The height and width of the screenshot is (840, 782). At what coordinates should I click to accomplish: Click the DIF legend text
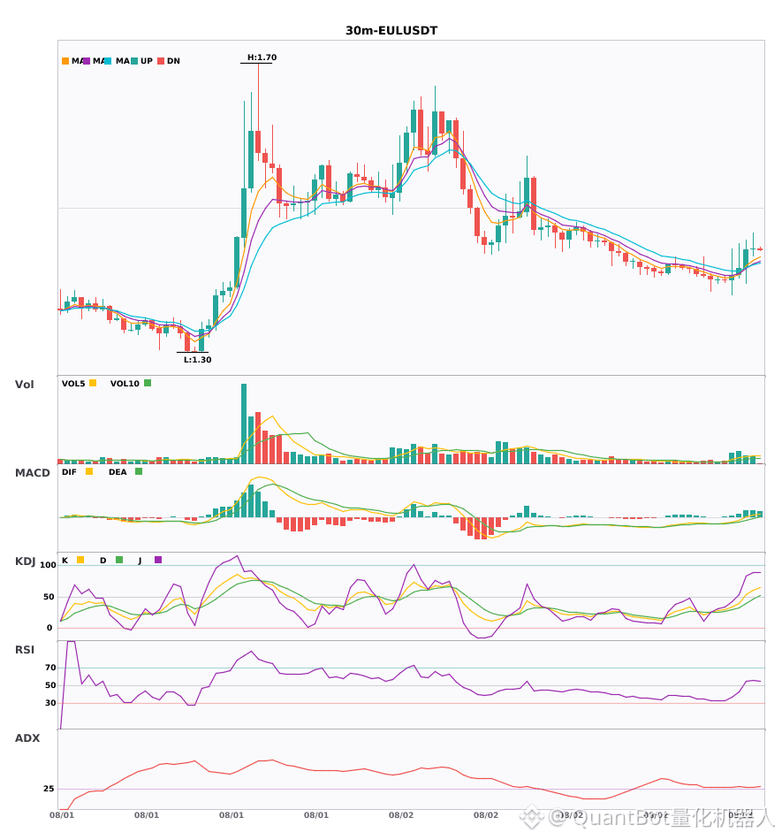point(69,472)
